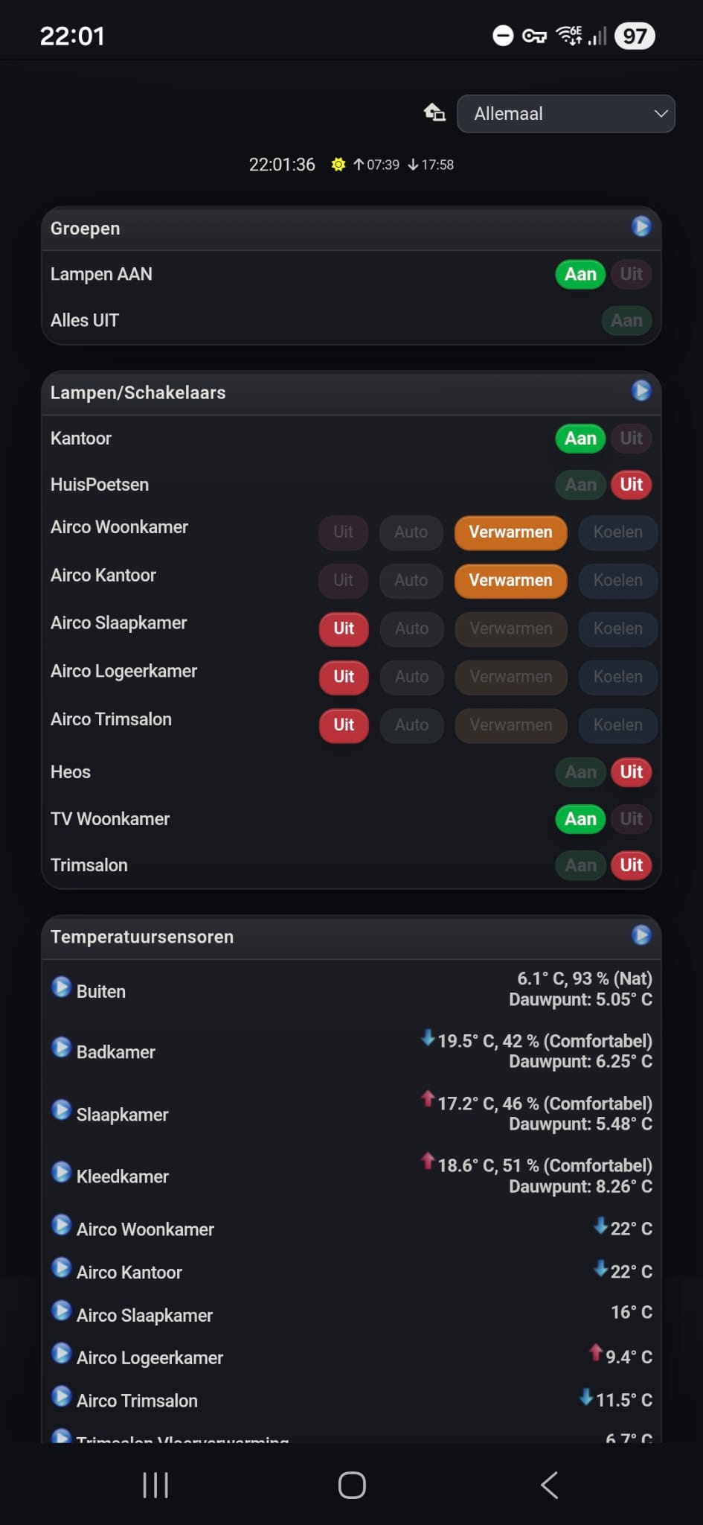Open the Lampen/Schakelaars section arrow icon
The height and width of the screenshot is (1525, 703).
coord(641,391)
